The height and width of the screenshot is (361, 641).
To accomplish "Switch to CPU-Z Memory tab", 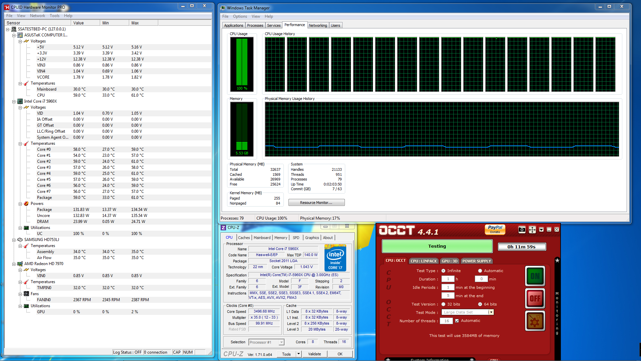I will (281, 238).
